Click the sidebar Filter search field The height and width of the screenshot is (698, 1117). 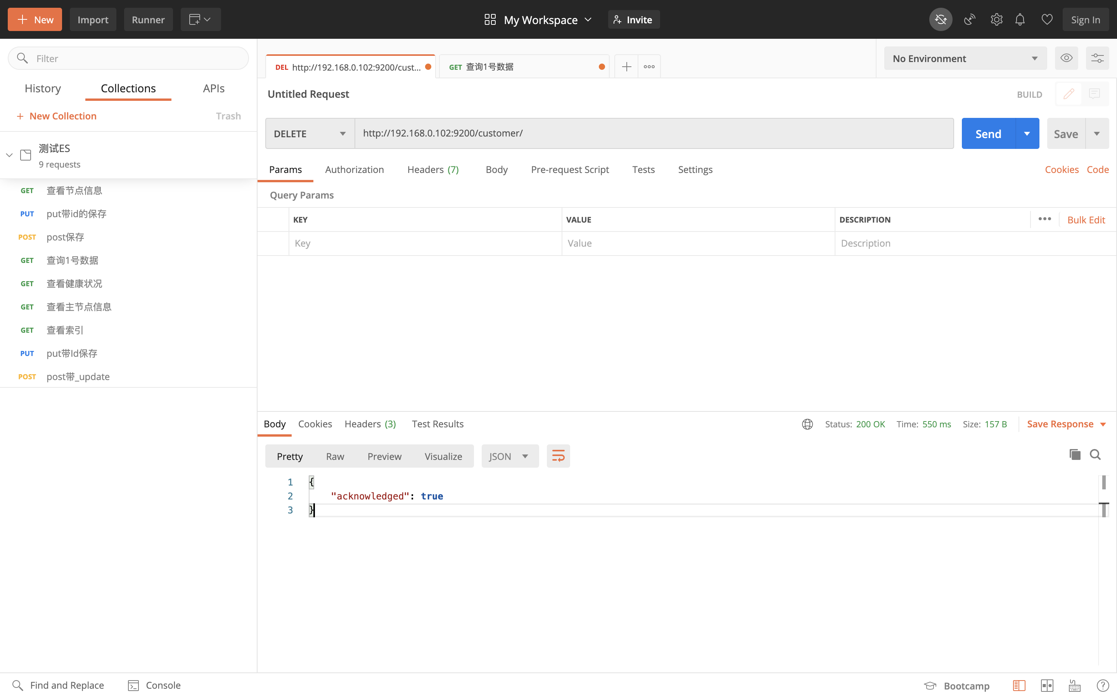128,58
